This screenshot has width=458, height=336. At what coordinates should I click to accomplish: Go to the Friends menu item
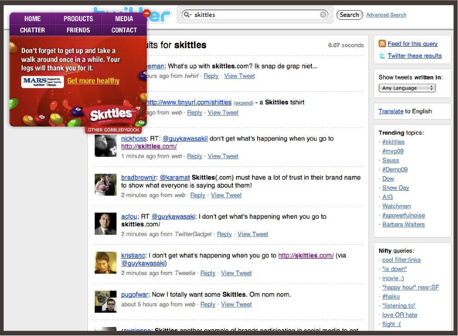[78, 30]
